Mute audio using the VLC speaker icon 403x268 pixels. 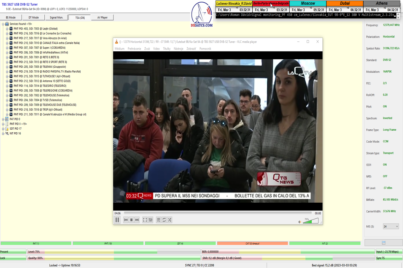(x=300, y=222)
